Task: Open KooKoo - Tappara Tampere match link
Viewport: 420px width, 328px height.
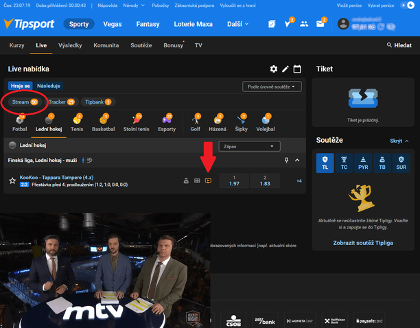Action: click(56, 178)
